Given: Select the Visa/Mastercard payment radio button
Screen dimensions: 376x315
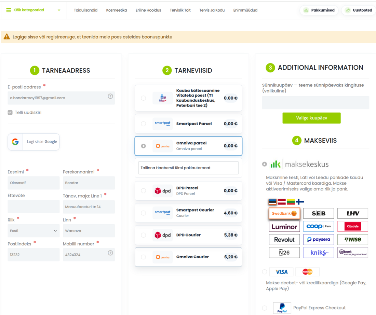Looking at the screenshot, I should (x=265, y=272).
